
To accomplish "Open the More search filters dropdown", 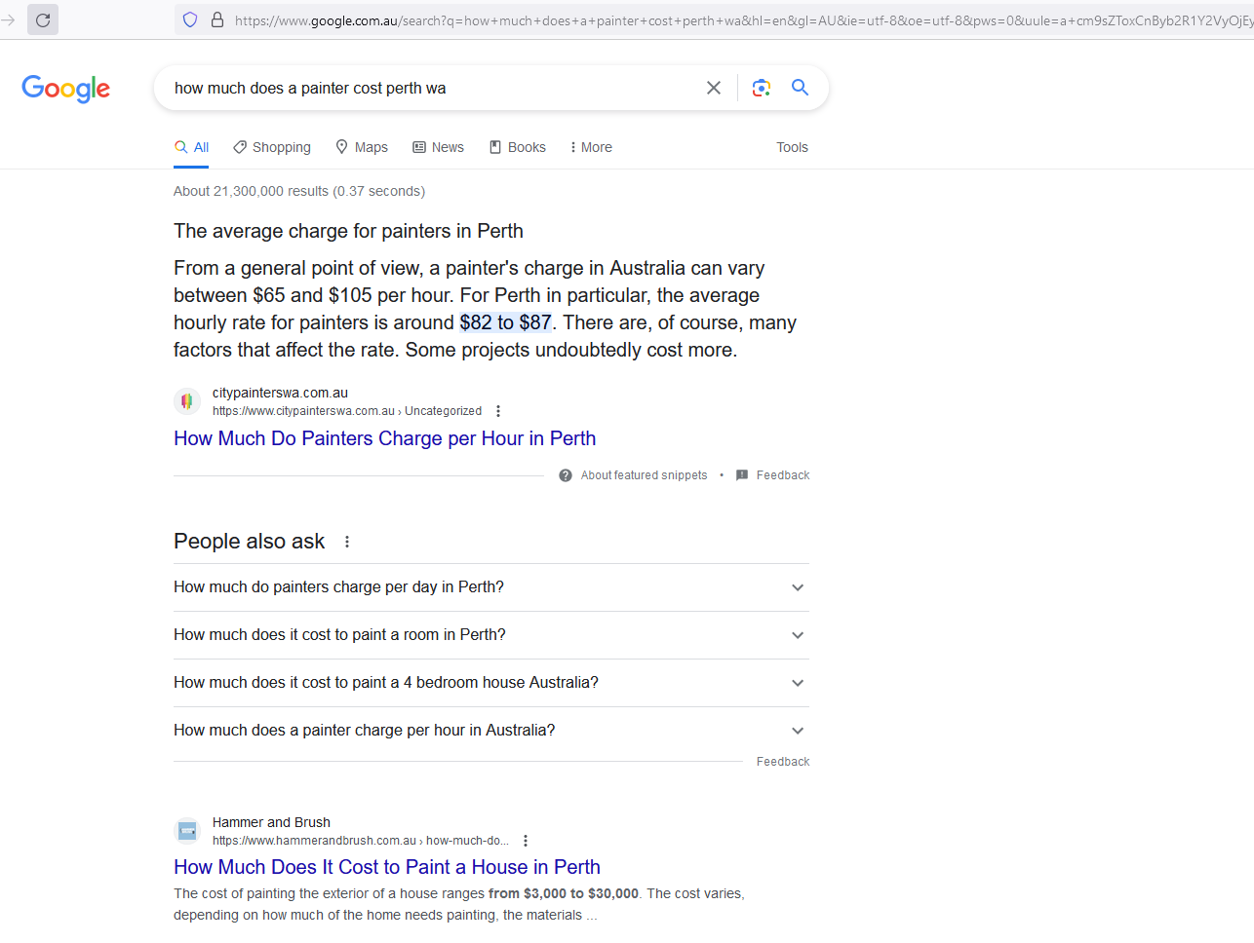I will (x=591, y=147).
